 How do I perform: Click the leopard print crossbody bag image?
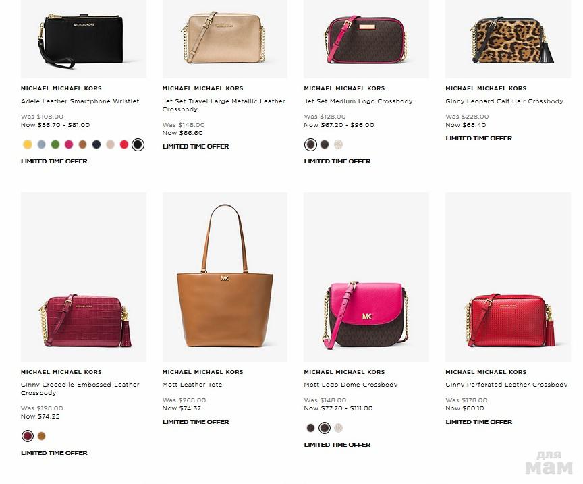tap(508, 39)
